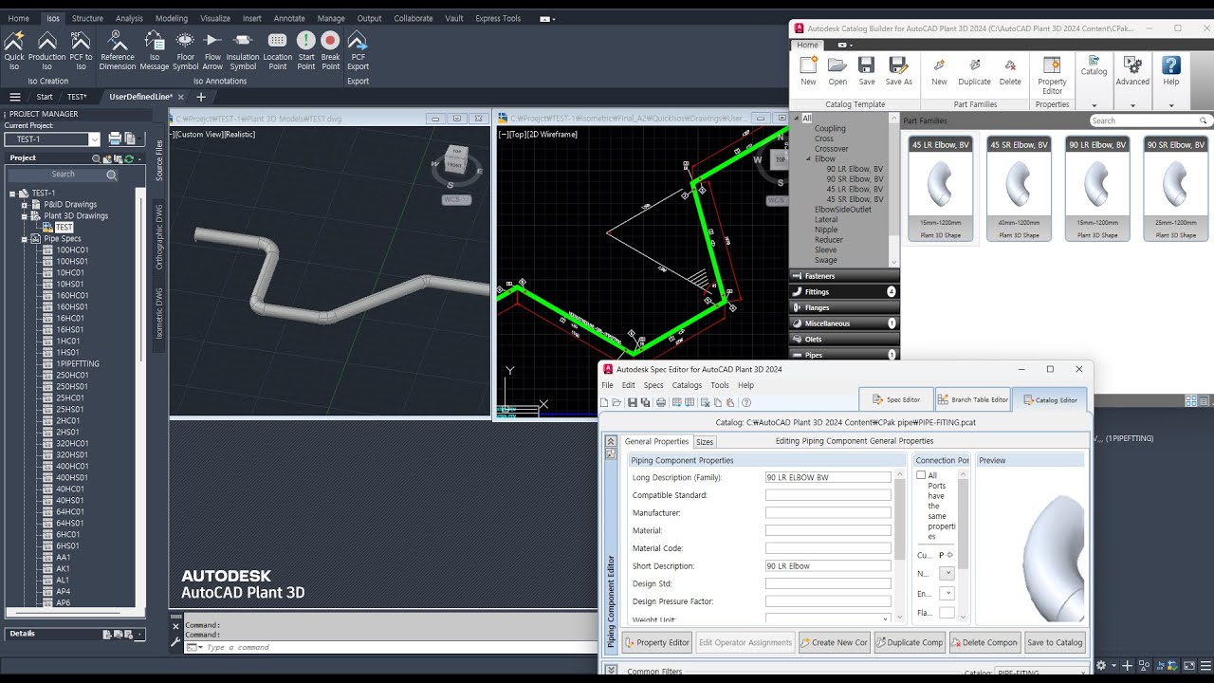Open the Output ribbon tab
This screenshot has height=683, width=1214.
pyautogui.click(x=369, y=18)
